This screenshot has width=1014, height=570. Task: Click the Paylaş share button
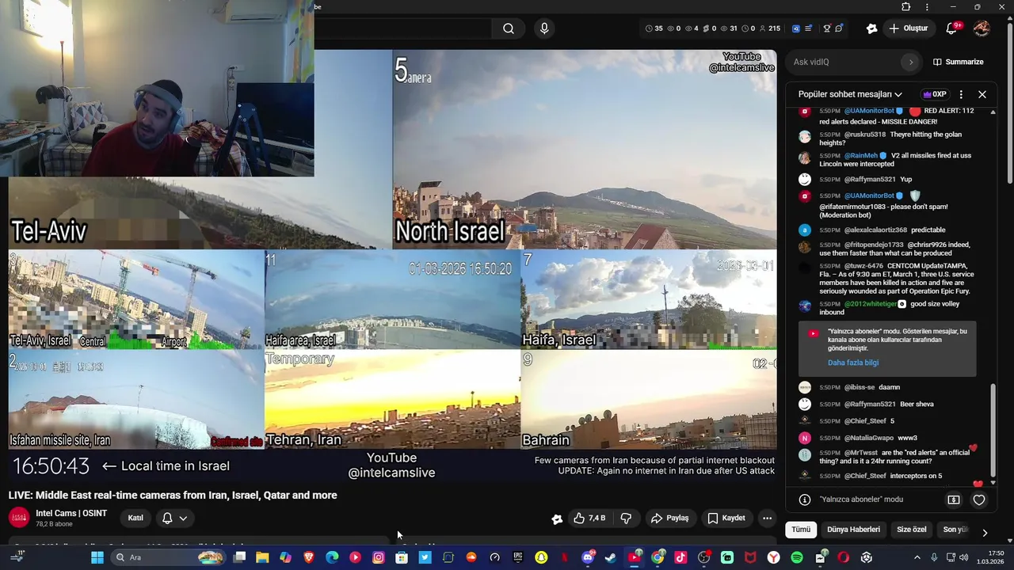[x=669, y=519]
